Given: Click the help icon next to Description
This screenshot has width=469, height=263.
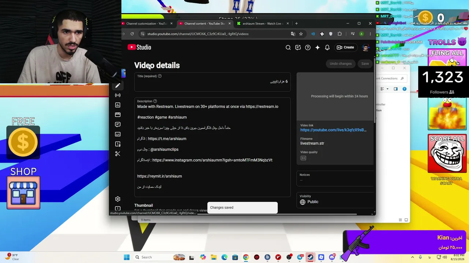Looking at the screenshot, I should click(x=155, y=101).
